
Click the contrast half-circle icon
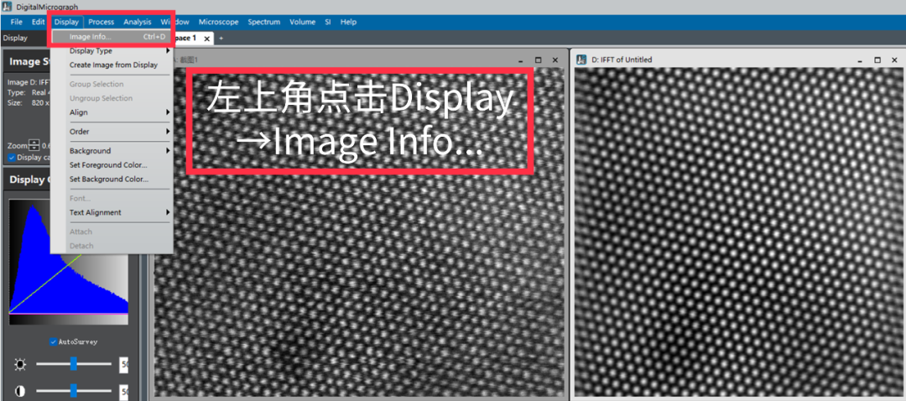pyautogui.click(x=20, y=391)
